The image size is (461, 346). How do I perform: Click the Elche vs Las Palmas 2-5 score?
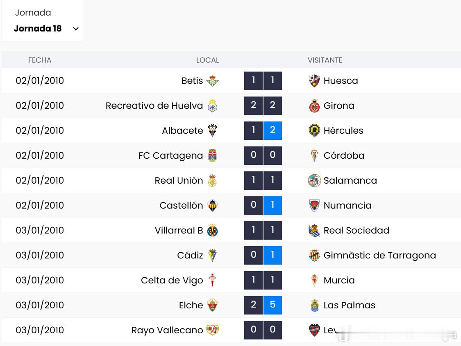[263, 306]
